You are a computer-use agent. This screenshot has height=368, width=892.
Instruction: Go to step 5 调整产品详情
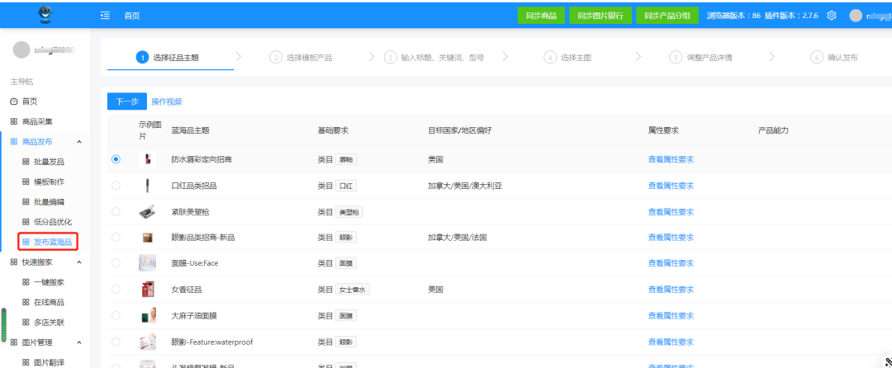tap(701, 58)
